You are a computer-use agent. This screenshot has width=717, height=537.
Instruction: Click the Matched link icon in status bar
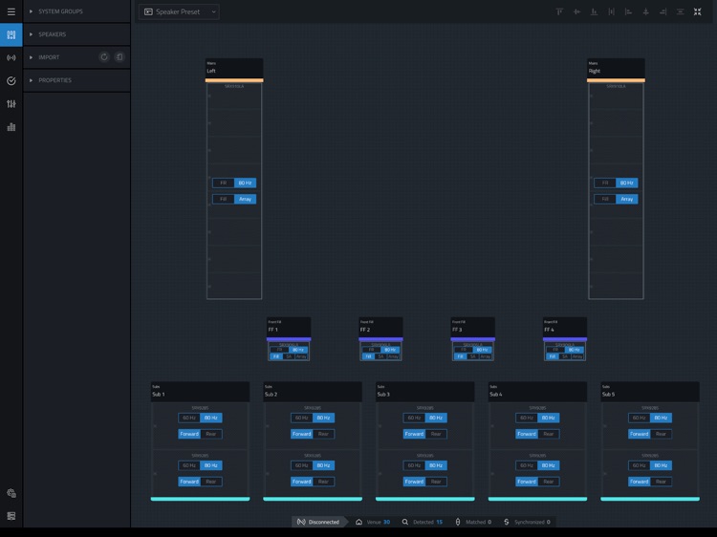point(458,522)
